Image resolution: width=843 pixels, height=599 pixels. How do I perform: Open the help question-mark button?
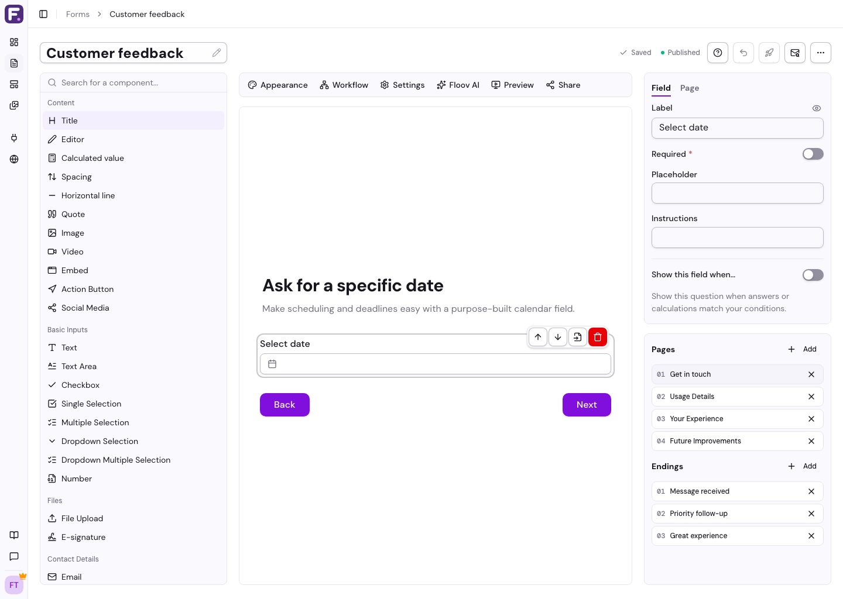point(718,53)
